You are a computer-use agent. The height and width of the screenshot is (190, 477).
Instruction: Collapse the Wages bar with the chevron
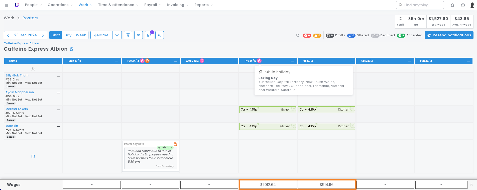pos(471,185)
